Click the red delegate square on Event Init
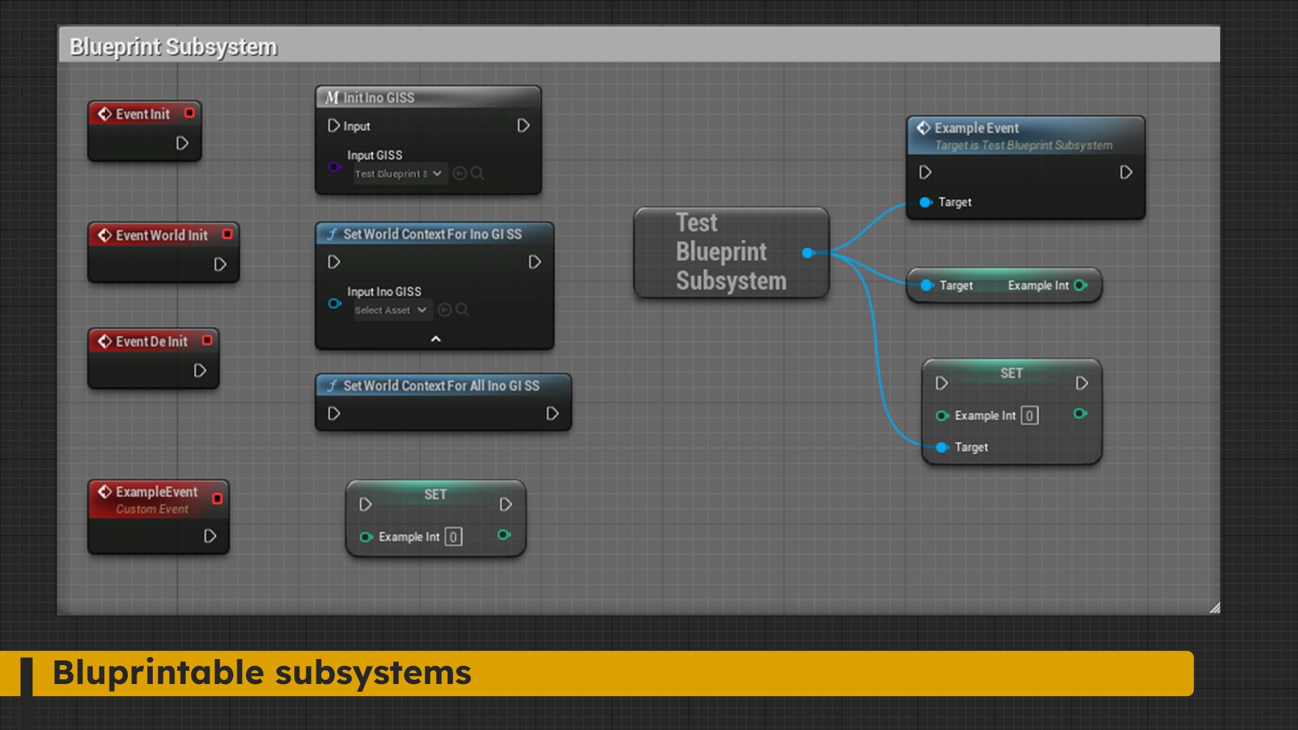Image resolution: width=1298 pixels, height=730 pixels. click(x=189, y=114)
